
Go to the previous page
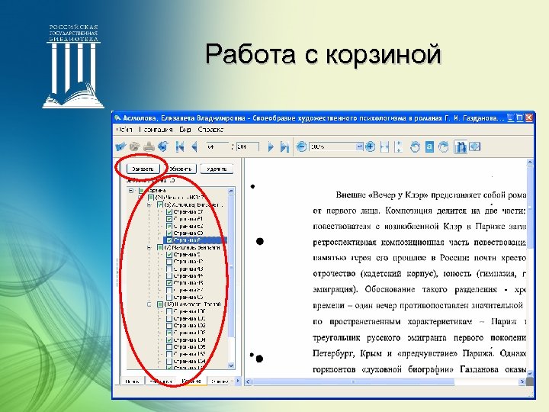[x=194, y=146]
